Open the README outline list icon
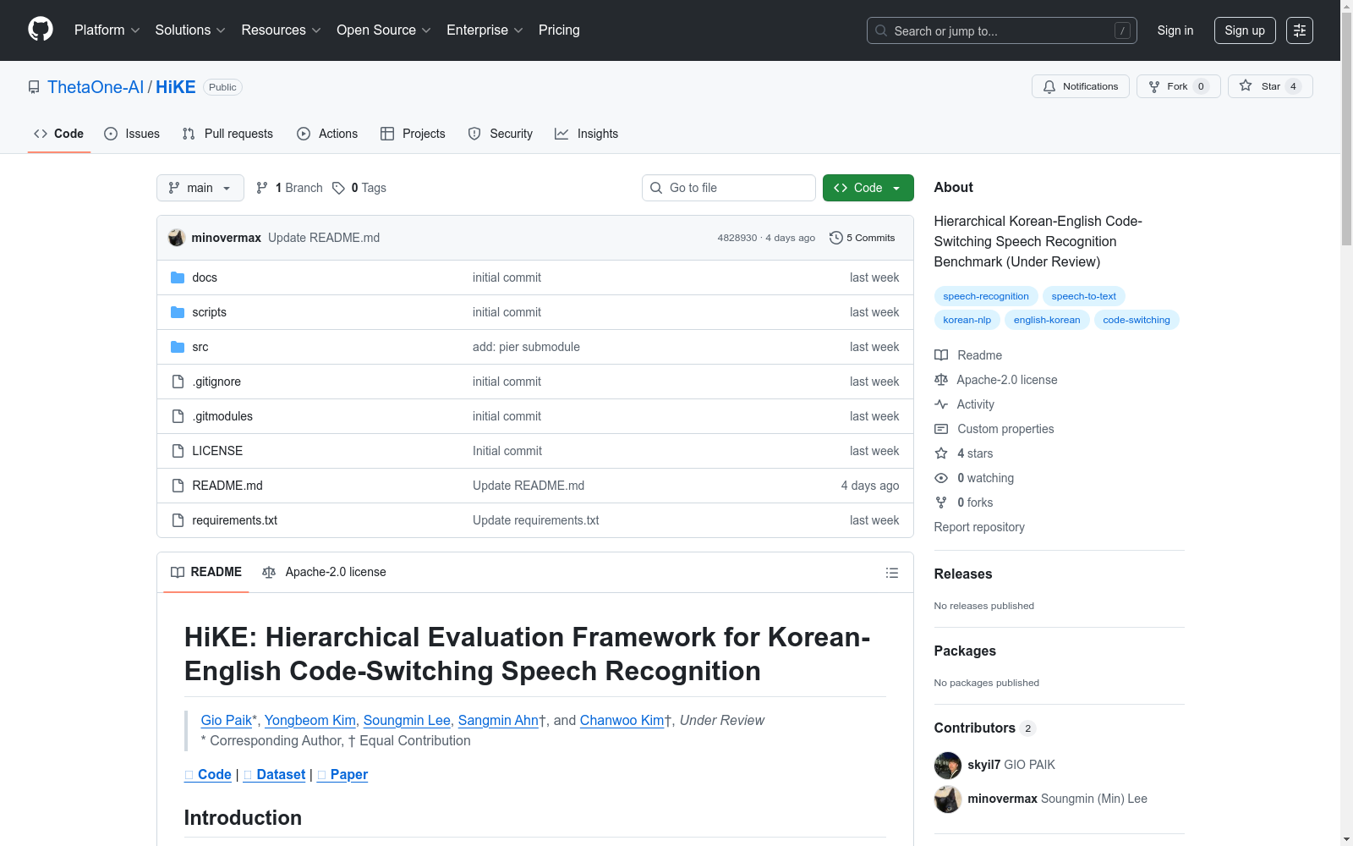Screen dimensions: 1353x846 891,573
